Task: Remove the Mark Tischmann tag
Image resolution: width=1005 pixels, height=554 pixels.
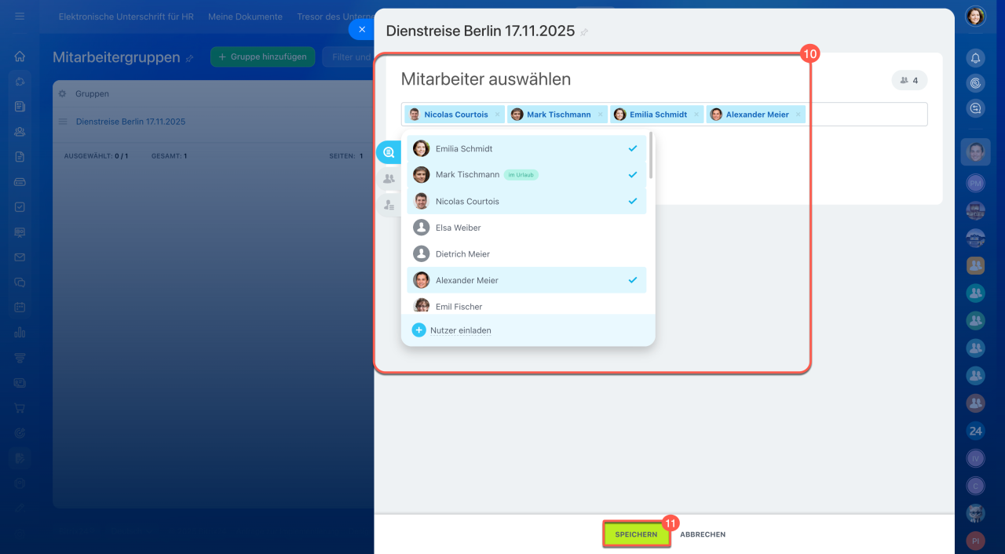Action: (601, 115)
